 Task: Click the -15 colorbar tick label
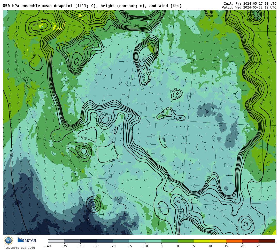129,246
